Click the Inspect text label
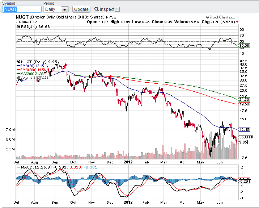259x208 pixels. [x=107, y=9]
